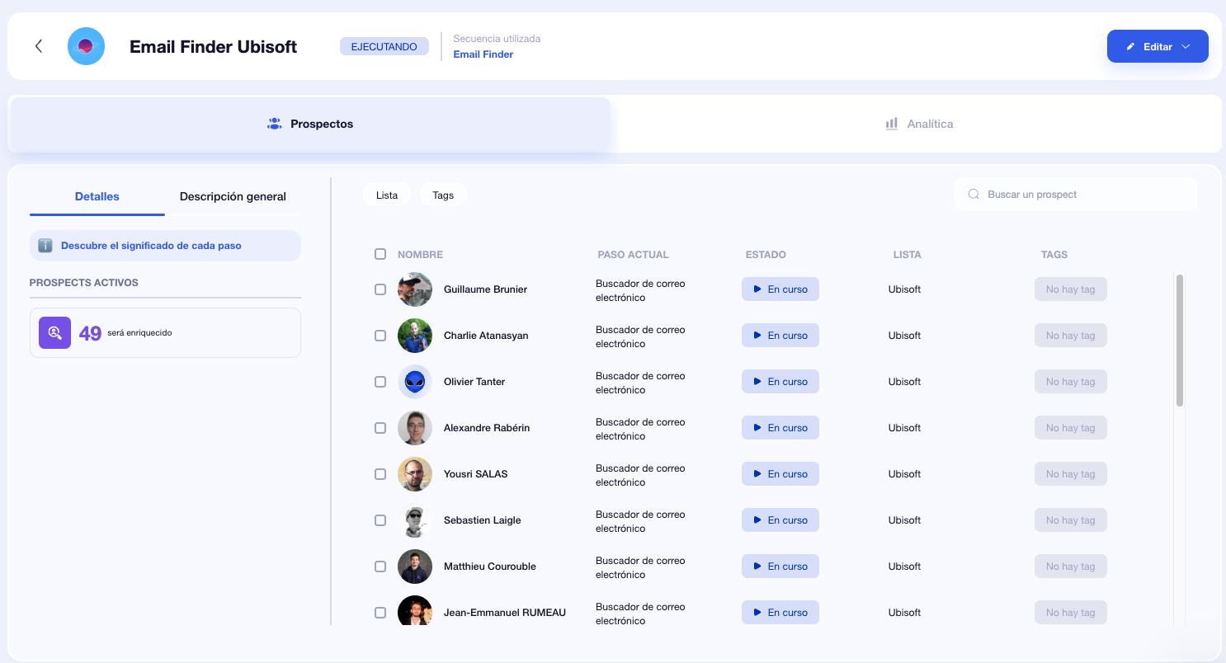Select Yousri SALAS row checkbox
Viewport: 1226px width, 663px height.
click(x=380, y=474)
